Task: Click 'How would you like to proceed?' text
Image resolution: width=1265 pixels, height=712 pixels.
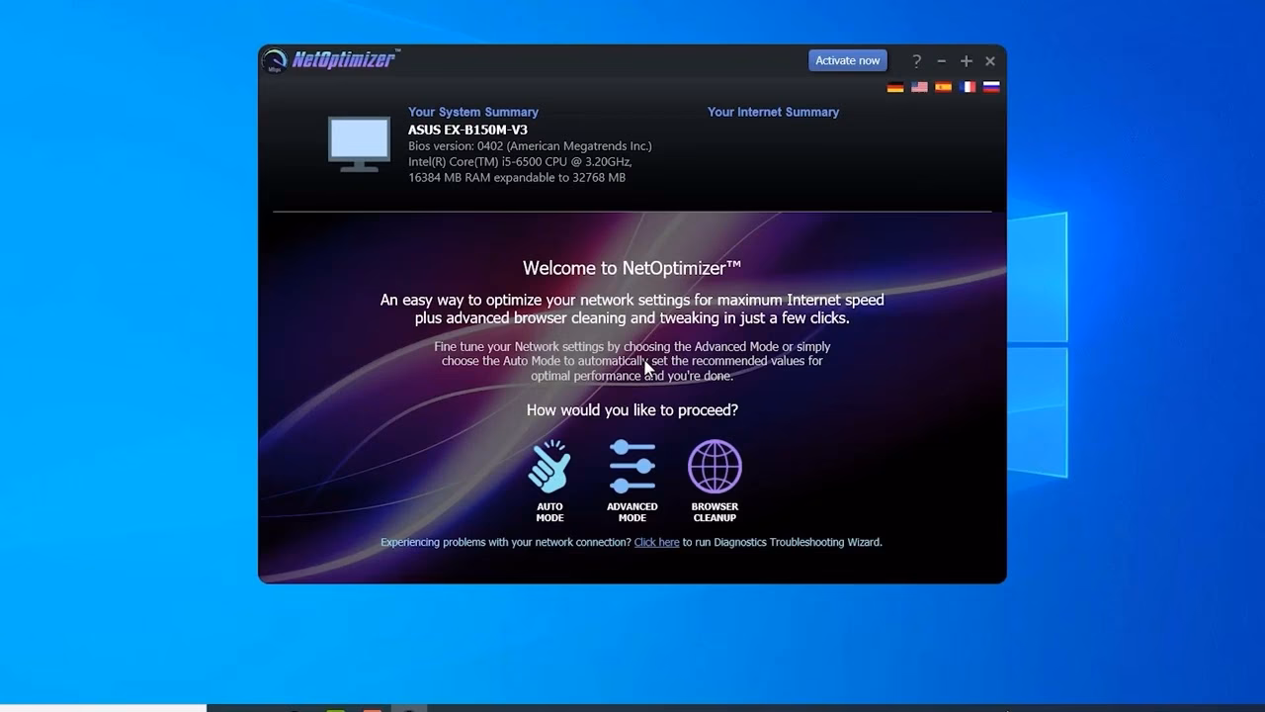Action: pos(632,409)
